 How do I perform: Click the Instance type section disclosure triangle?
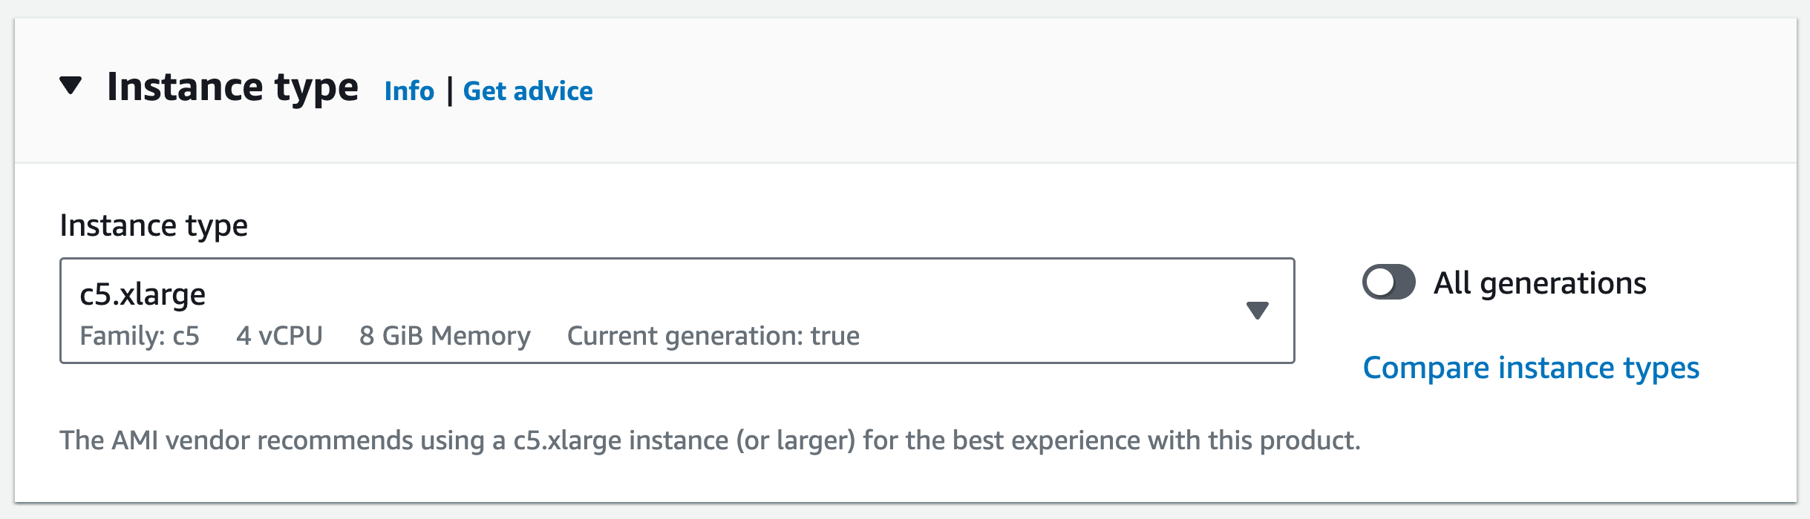point(71,85)
